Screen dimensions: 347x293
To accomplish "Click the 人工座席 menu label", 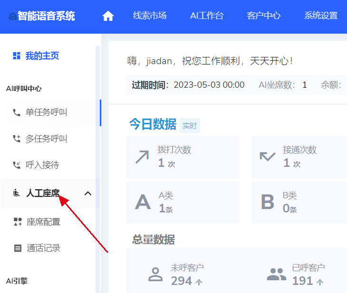I will click(x=43, y=193).
